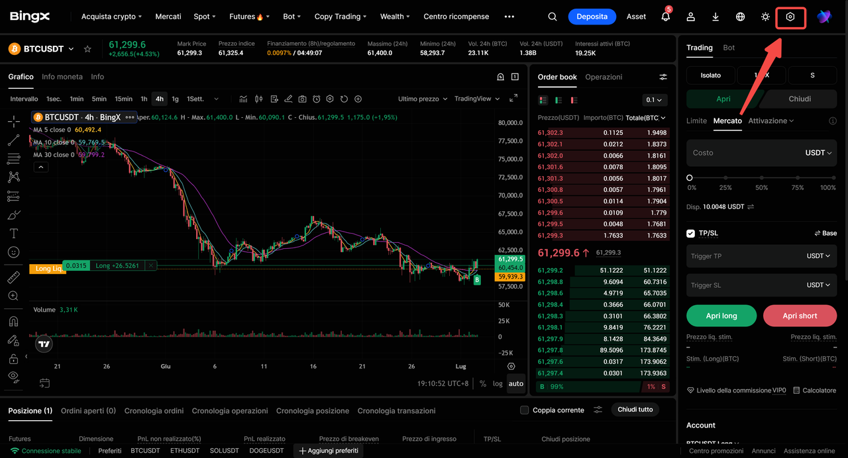This screenshot has width=848, height=458.
Task: Click the blue Deposita button
Action: tap(592, 17)
